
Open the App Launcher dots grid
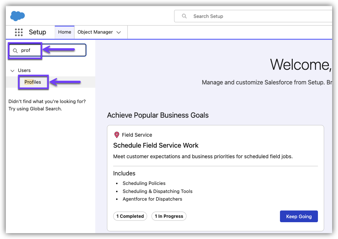[19, 32]
